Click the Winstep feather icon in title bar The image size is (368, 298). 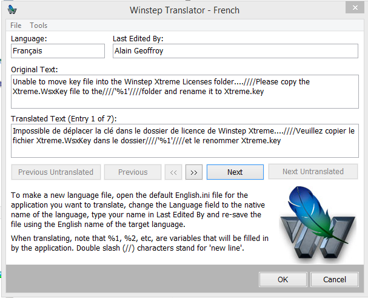click(13, 10)
